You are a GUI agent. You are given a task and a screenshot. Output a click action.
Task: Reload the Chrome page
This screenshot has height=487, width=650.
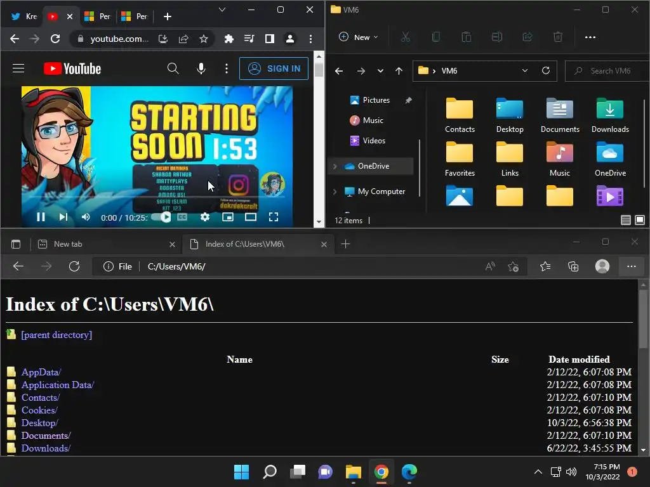click(x=55, y=39)
